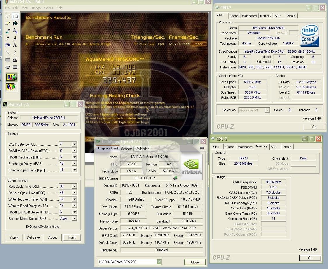The height and width of the screenshot is (269, 328).
Task: Select the Ellipse shape tool
Action: coord(8,67)
